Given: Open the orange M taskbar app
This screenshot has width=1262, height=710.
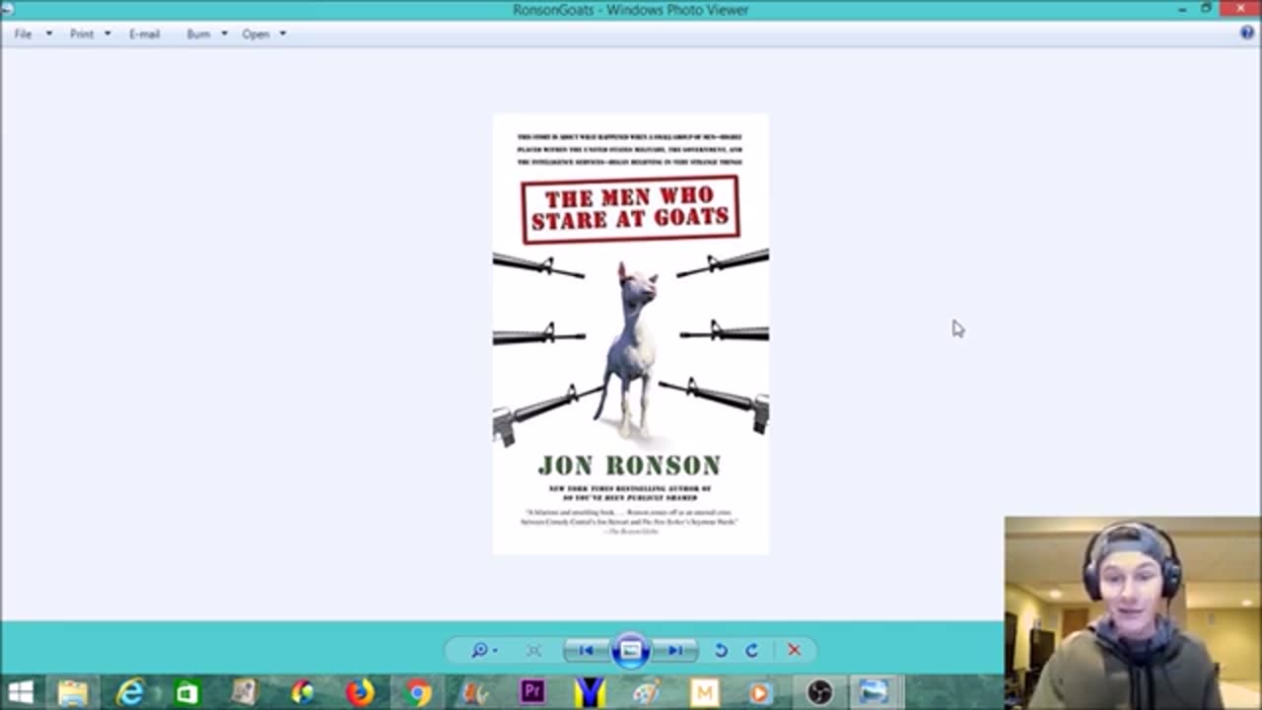Looking at the screenshot, I should (x=704, y=693).
